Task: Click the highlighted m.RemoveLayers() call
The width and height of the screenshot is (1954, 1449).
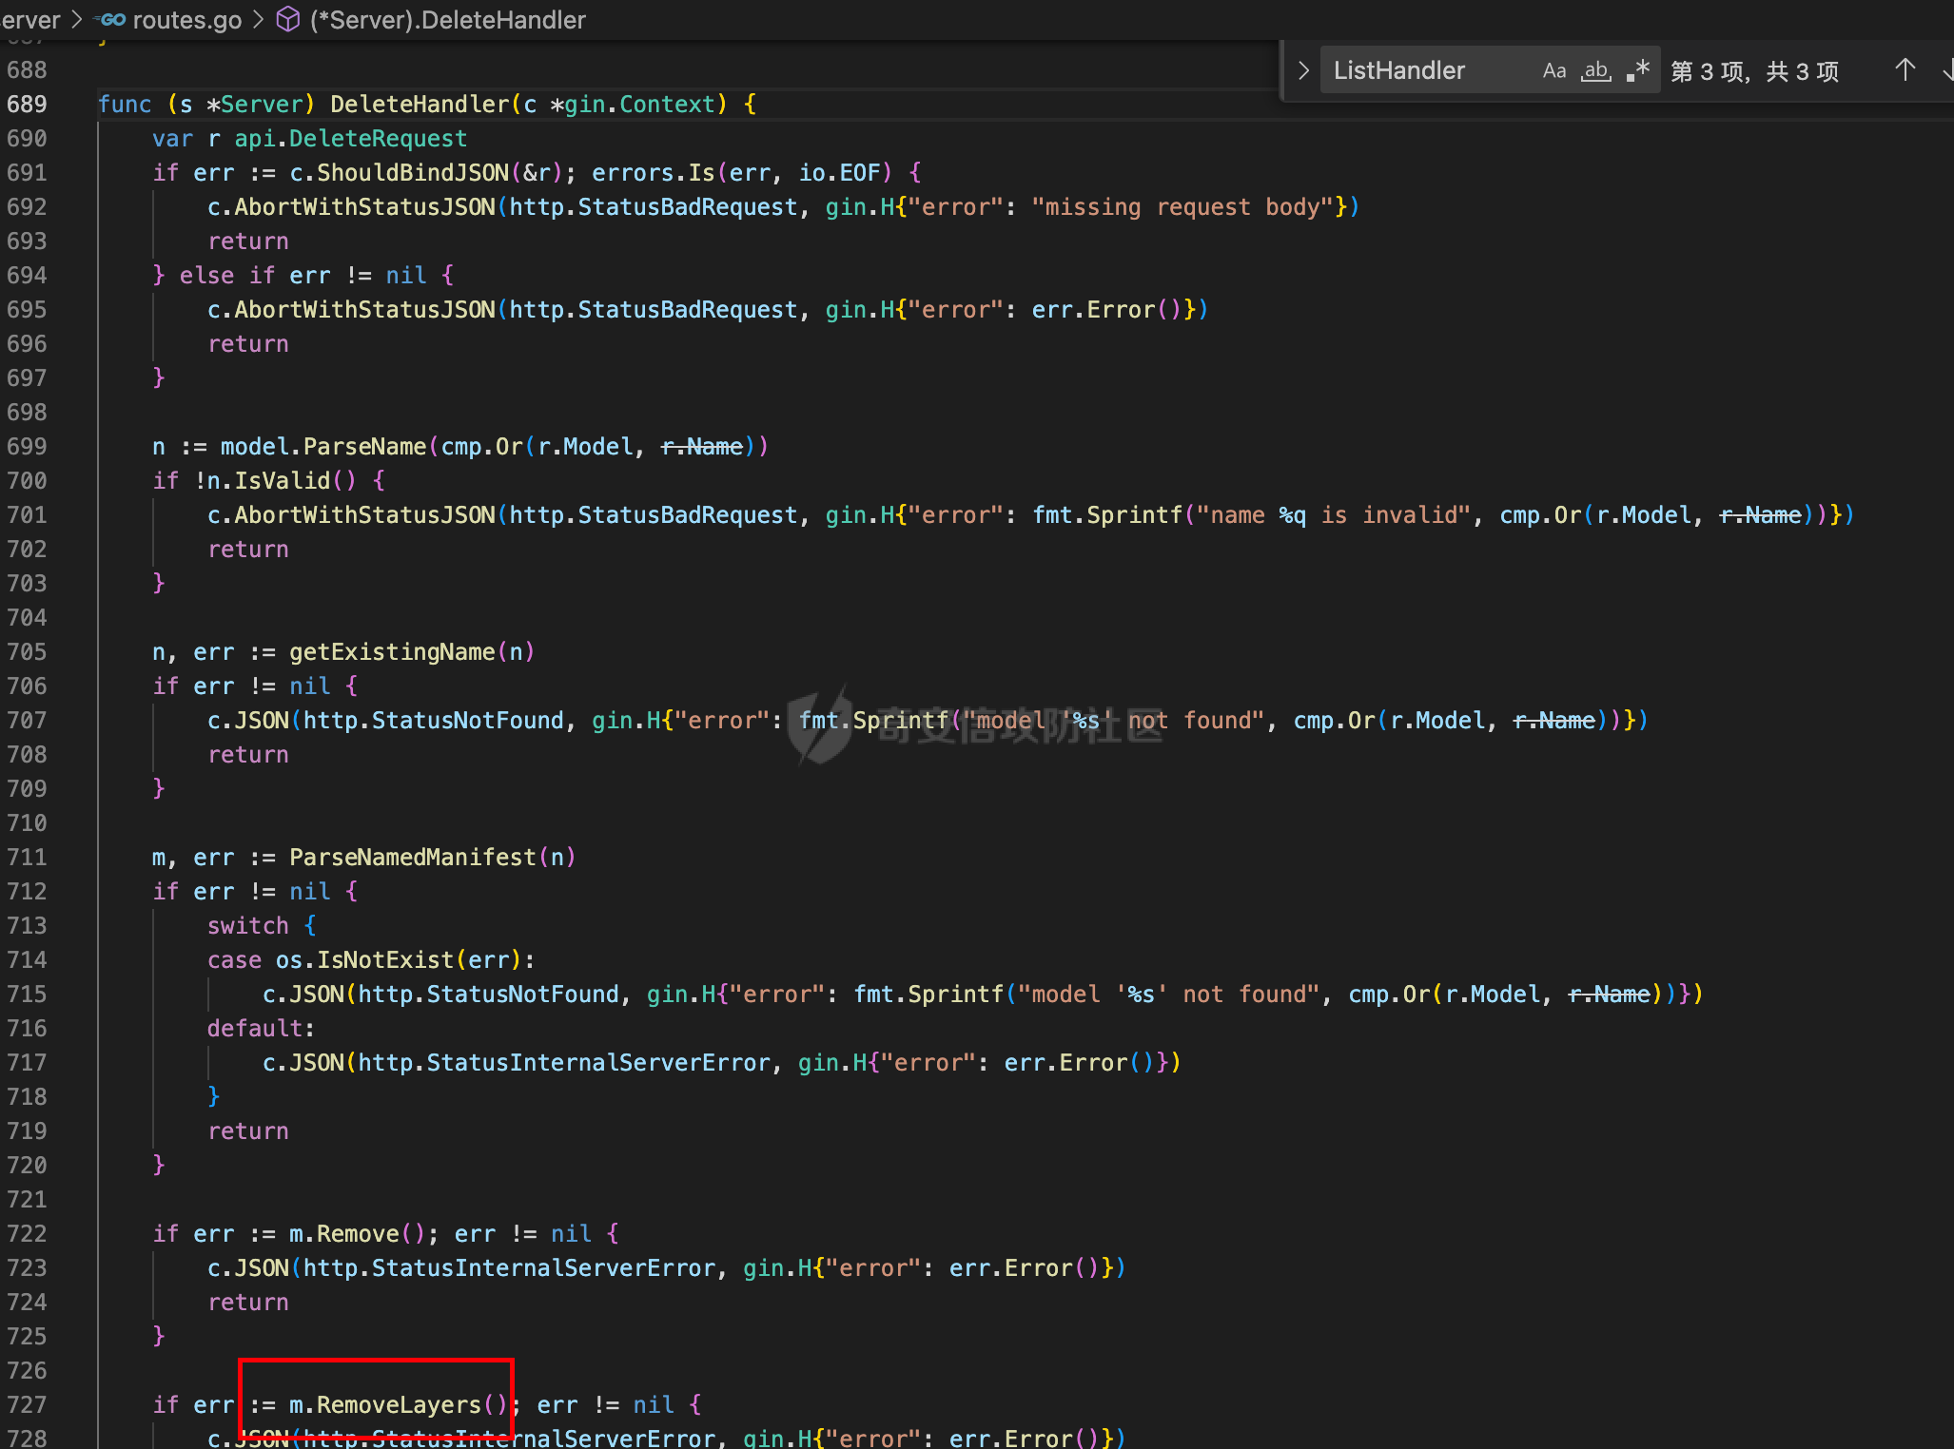Action: pyautogui.click(x=398, y=1404)
